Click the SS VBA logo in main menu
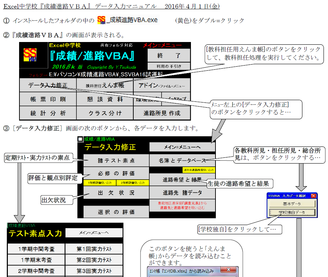 [x=30, y=55]
